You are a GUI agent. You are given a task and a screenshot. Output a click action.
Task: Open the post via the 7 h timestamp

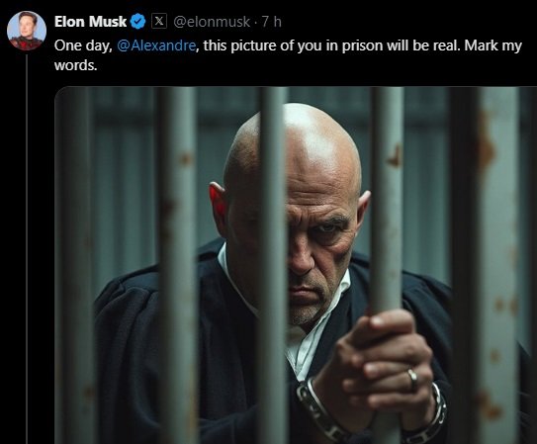point(272,22)
